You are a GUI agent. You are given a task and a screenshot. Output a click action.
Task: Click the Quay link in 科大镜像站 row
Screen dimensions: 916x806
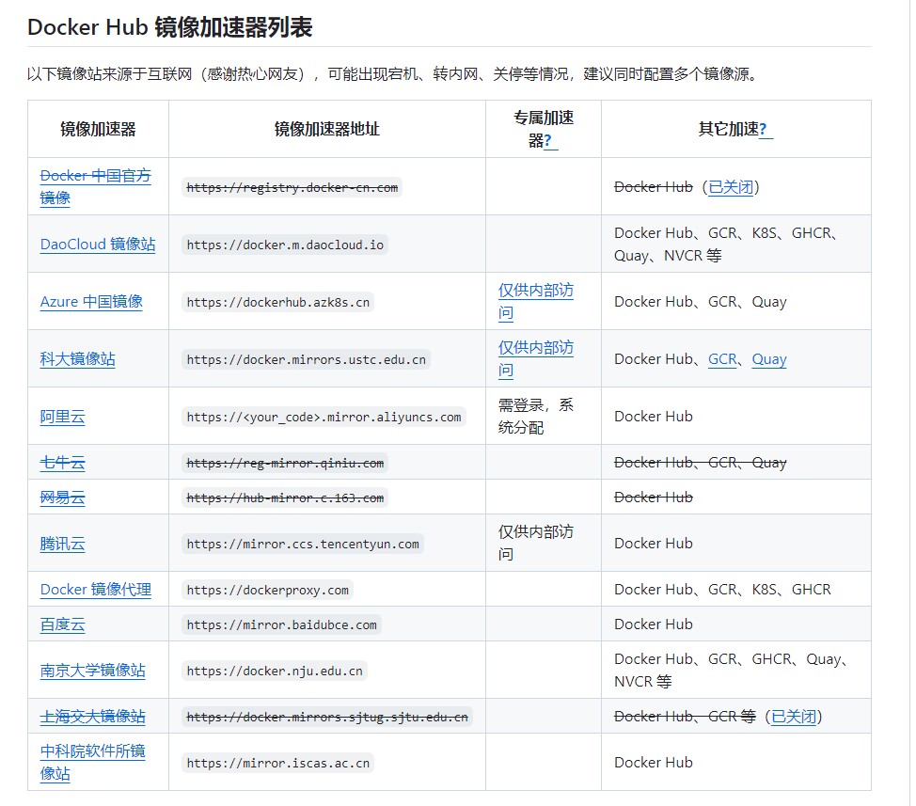coord(768,359)
